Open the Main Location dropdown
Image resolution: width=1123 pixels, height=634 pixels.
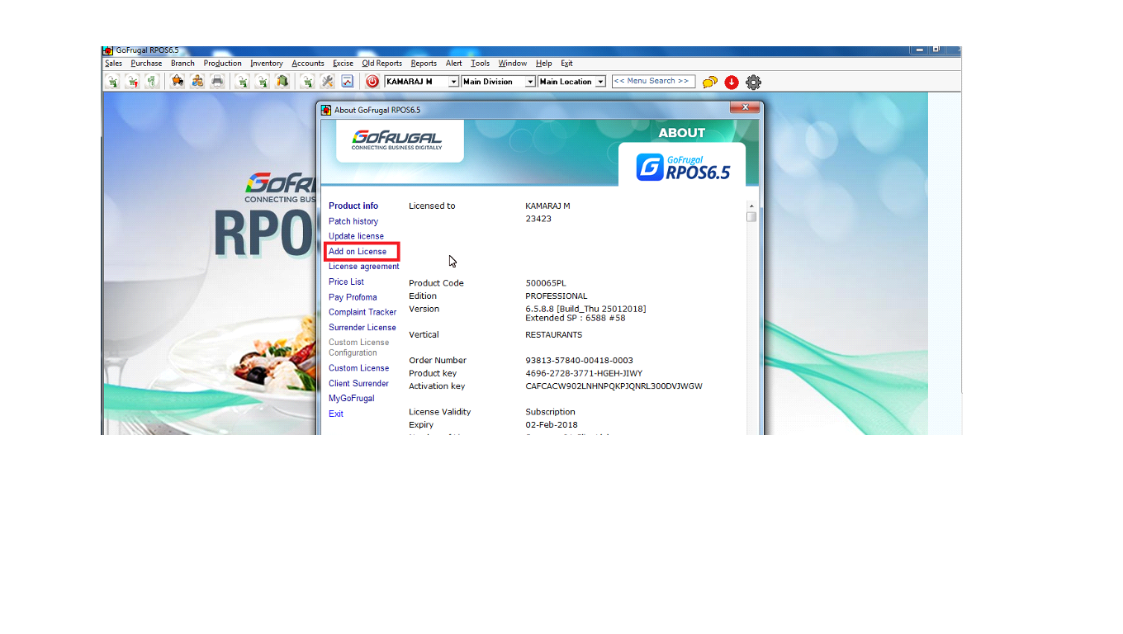click(600, 82)
